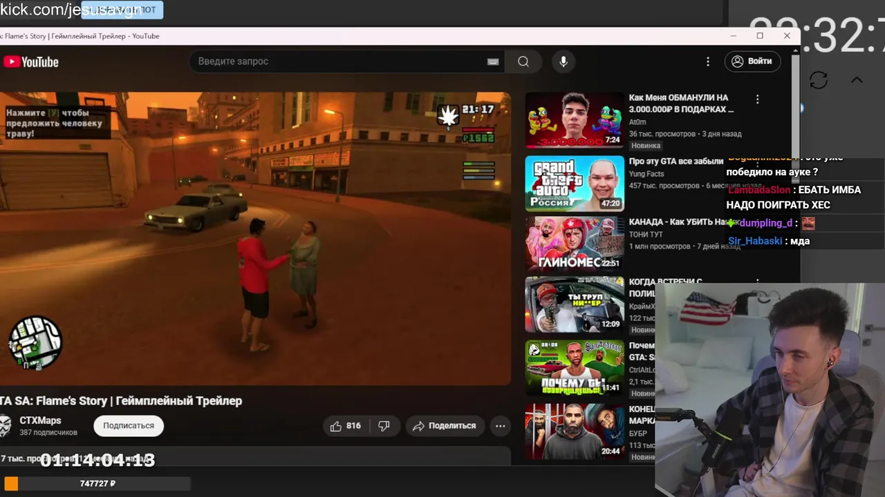The image size is (885, 497).
Task: Open more actions menu beside share
Action: pos(500,426)
